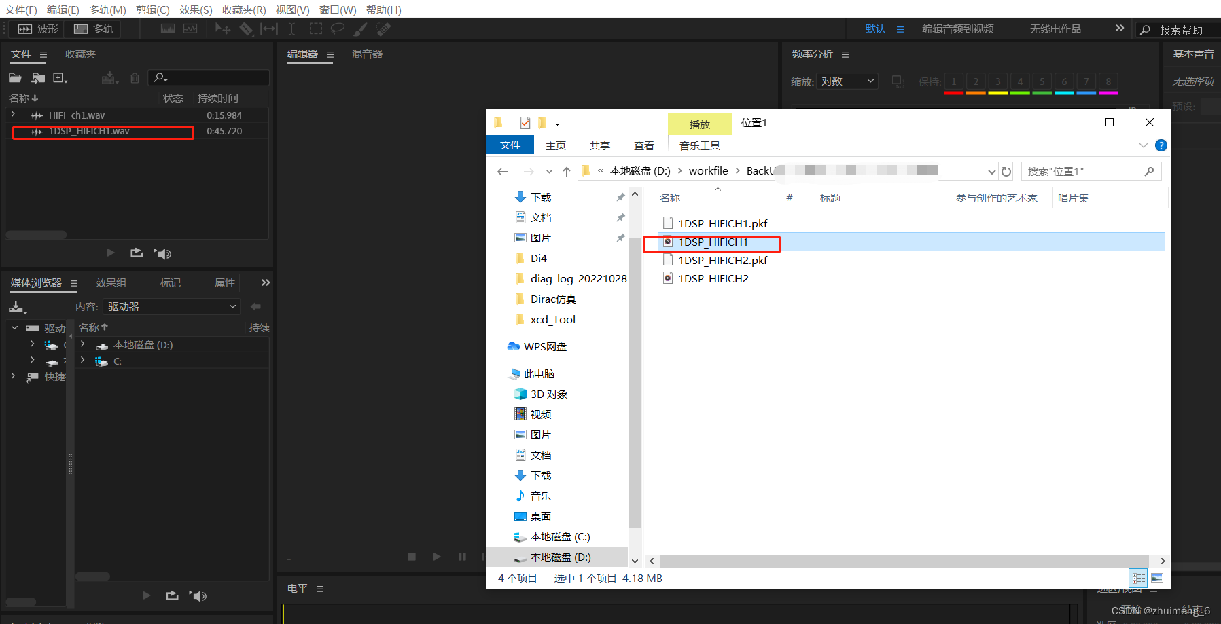1221x624 pixels.
Task: Open Frequency Analysis panel menu
Action: [x=845, y=54]
